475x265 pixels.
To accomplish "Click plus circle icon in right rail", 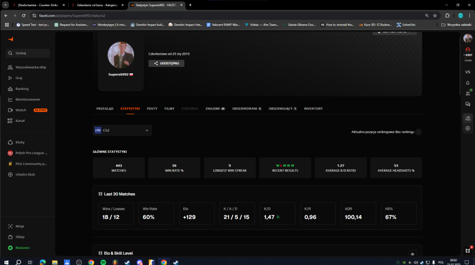I will 468,128.
